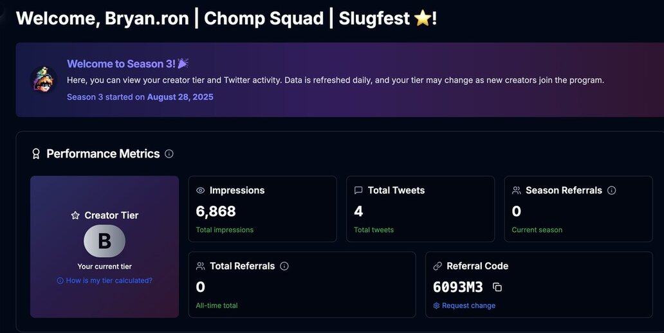Image resolution: width=664 pixels, height=333 pixels.
Task: Click the info icon next to Total Referrals
Action: click(x=284, y=266)
